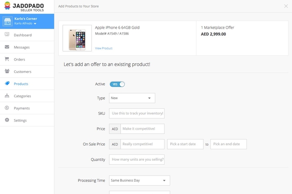Click the Pick a start date field

pos(185,144)
